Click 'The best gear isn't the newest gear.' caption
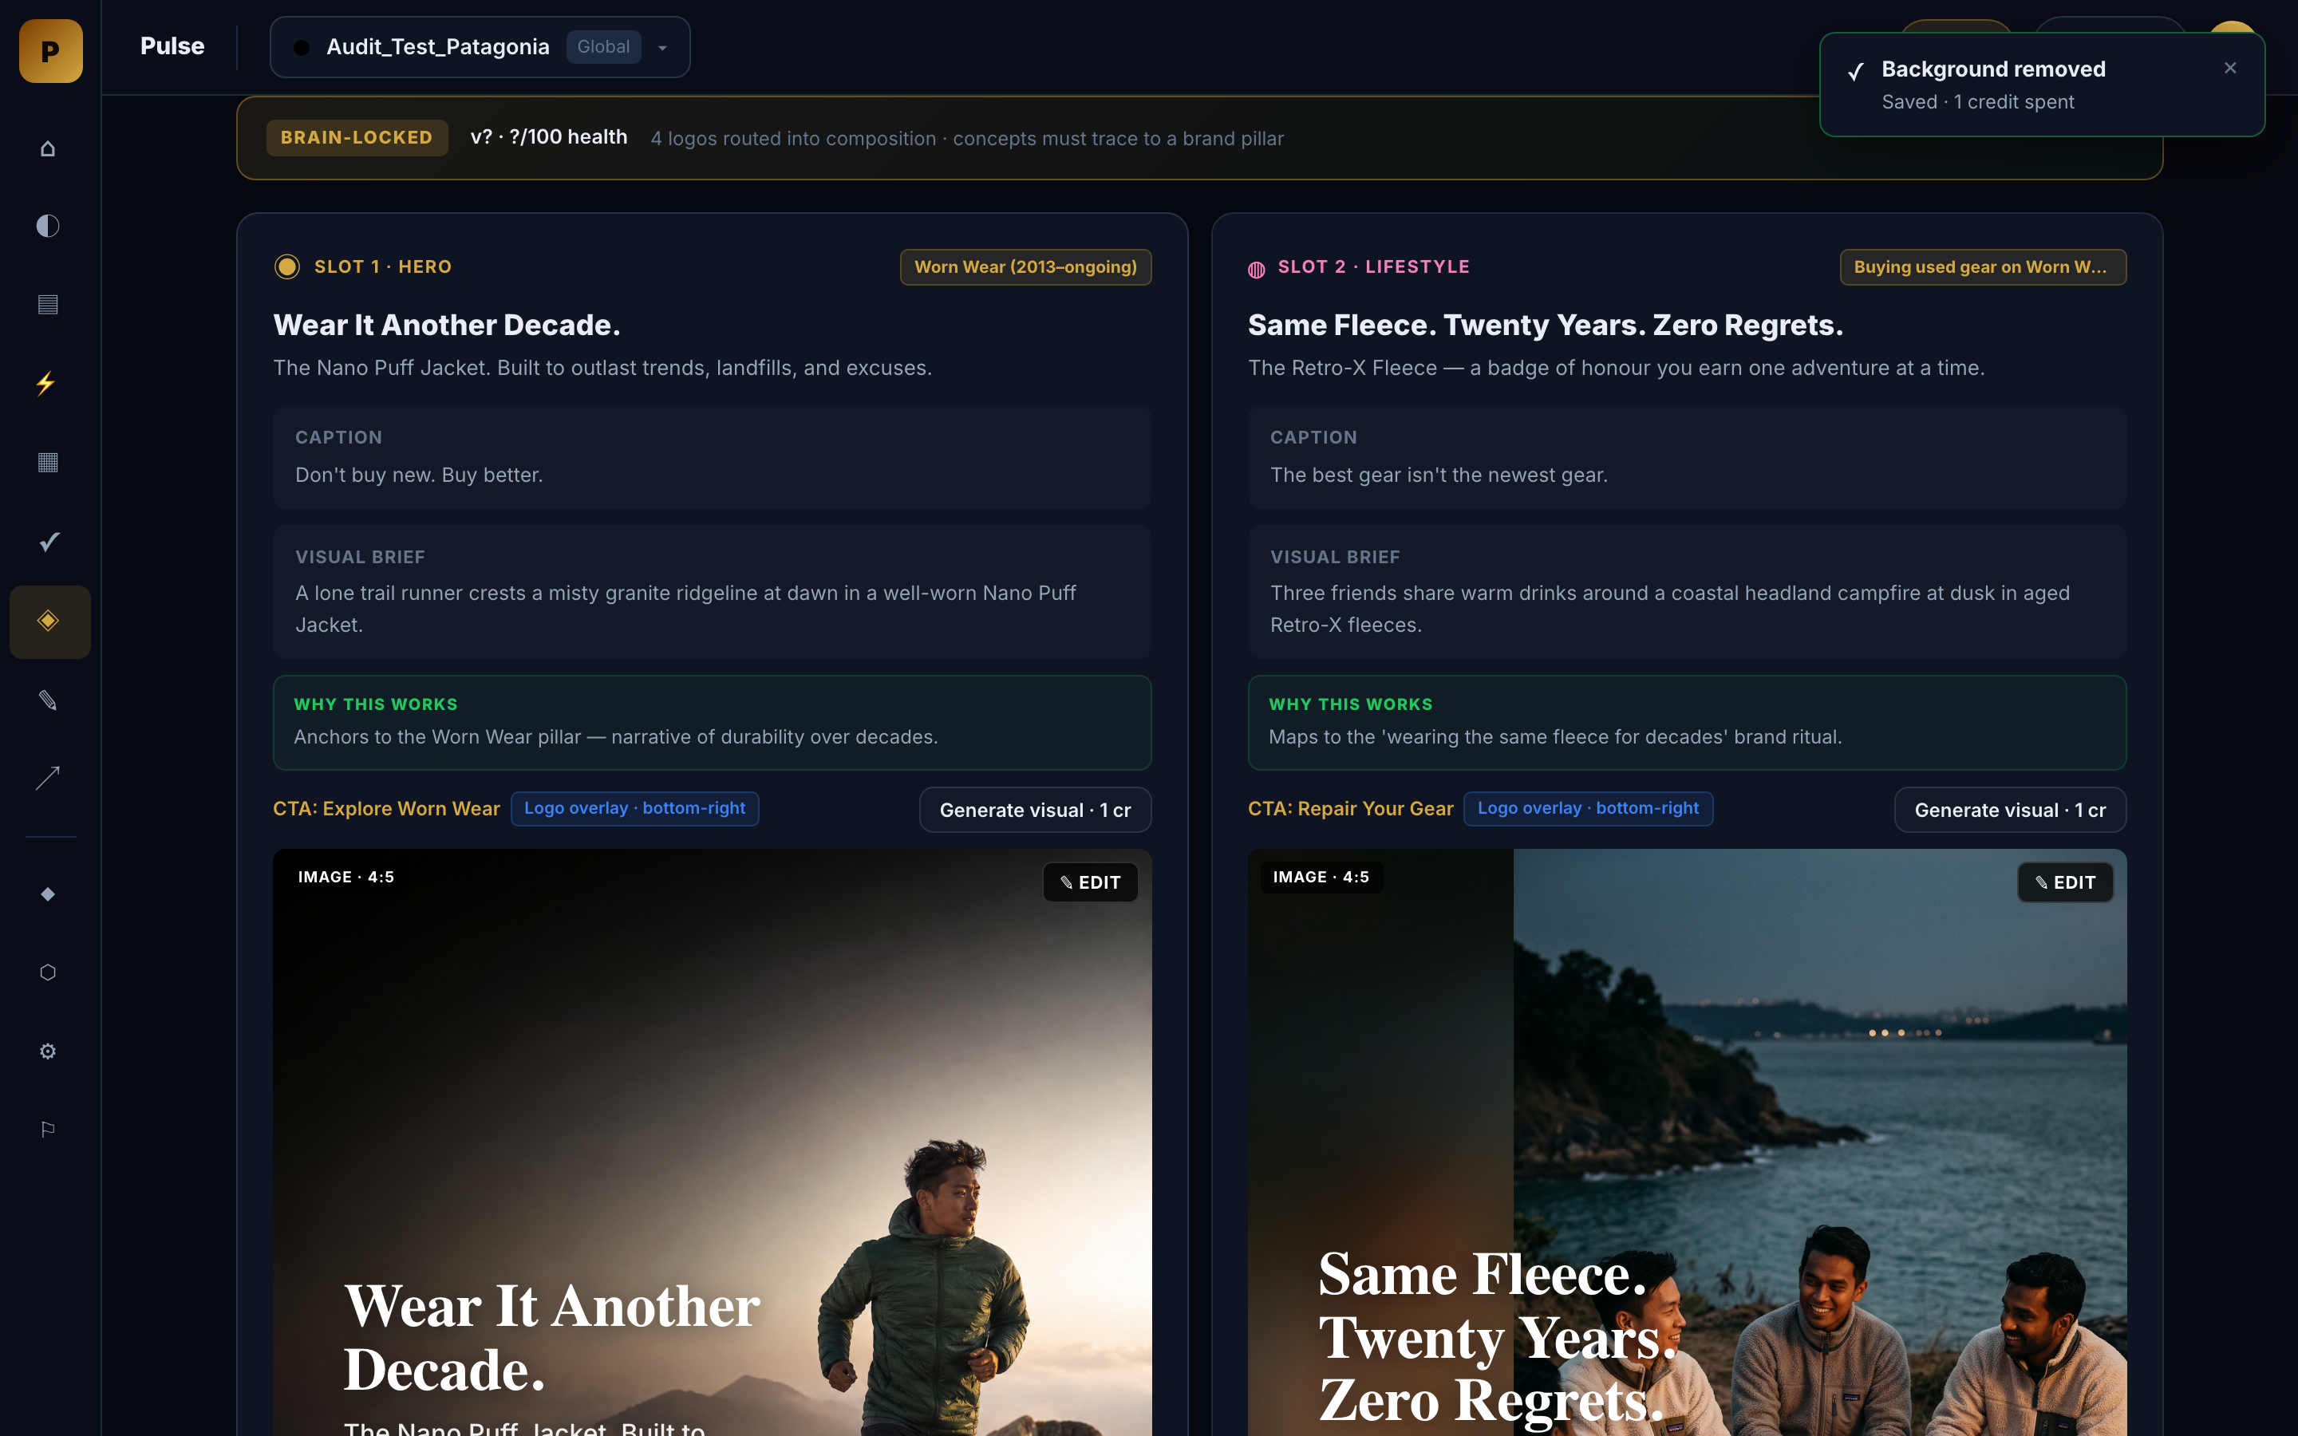Image resolution: width=2298 pixels, height=1436 pixels. [x=1439, y=475]
